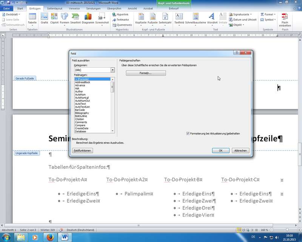Click the dialog help question mark

point(237,53)
